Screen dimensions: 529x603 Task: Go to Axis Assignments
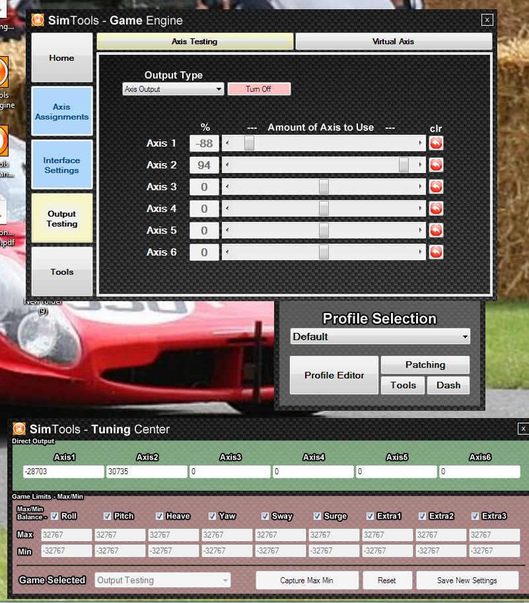62,112
